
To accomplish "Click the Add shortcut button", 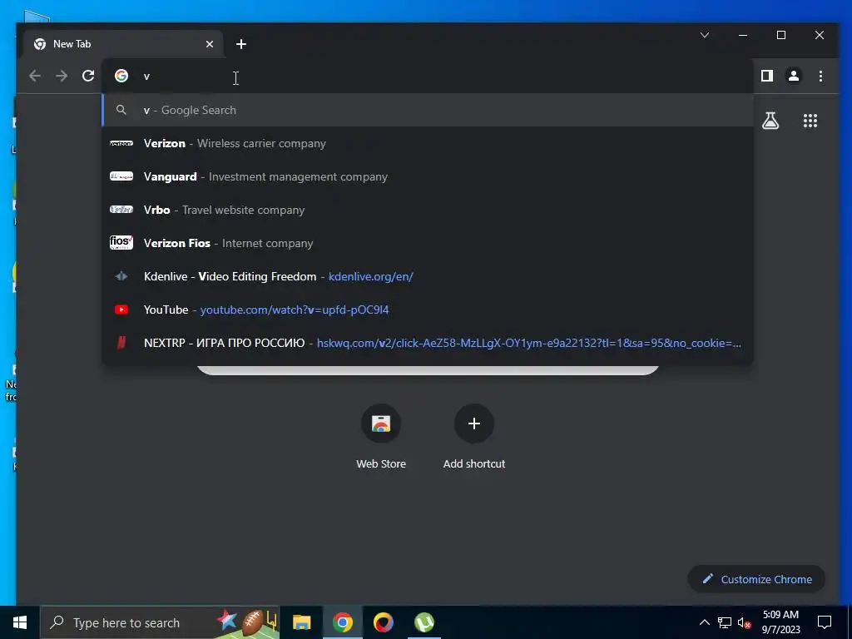I will [473, 437].
